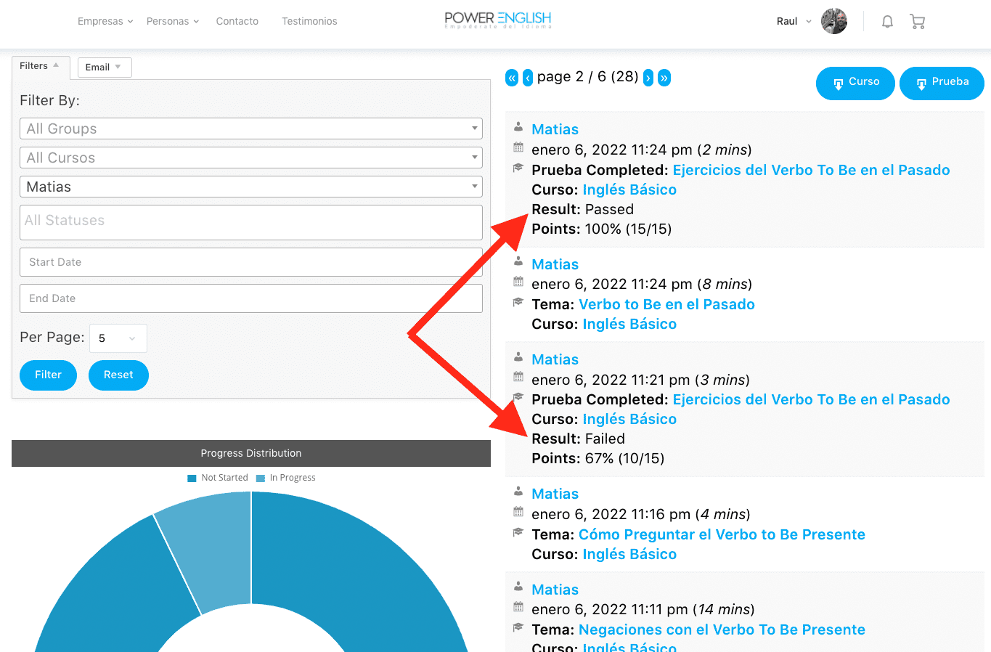
Task: Open Matias link in 11:21 pm entry
Action: coord(555,359)
